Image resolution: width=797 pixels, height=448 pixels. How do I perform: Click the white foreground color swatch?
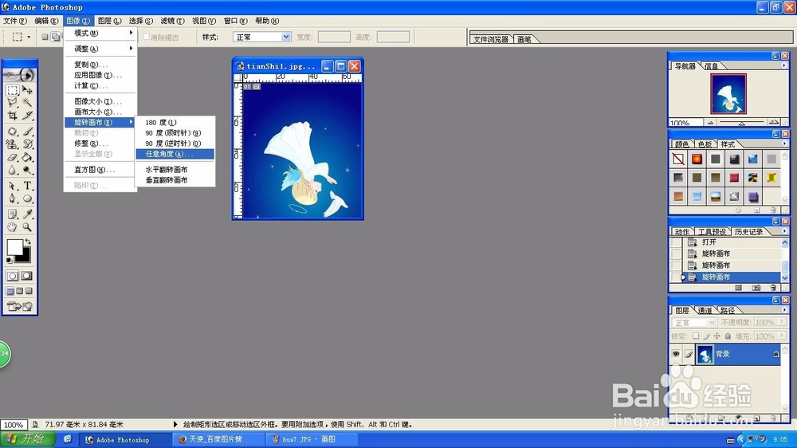click(x=14, y=247)
